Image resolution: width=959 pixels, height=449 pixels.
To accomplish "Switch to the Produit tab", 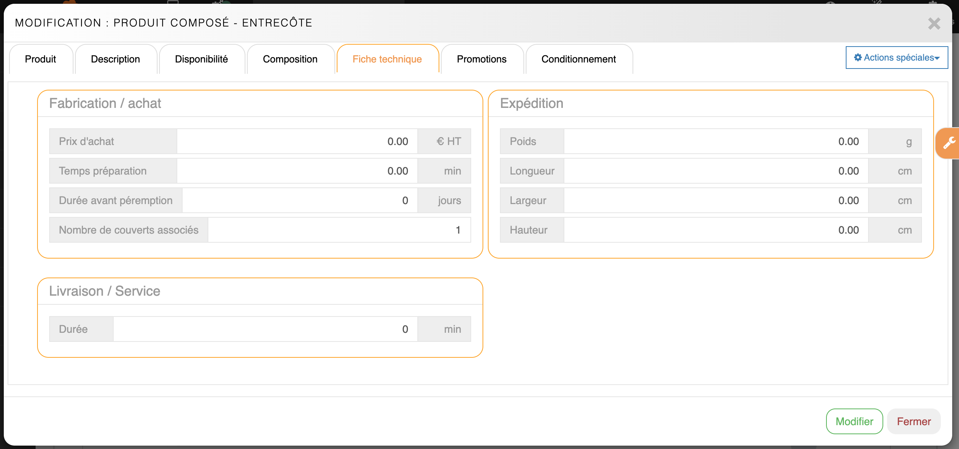I will (x=41, y=59).
